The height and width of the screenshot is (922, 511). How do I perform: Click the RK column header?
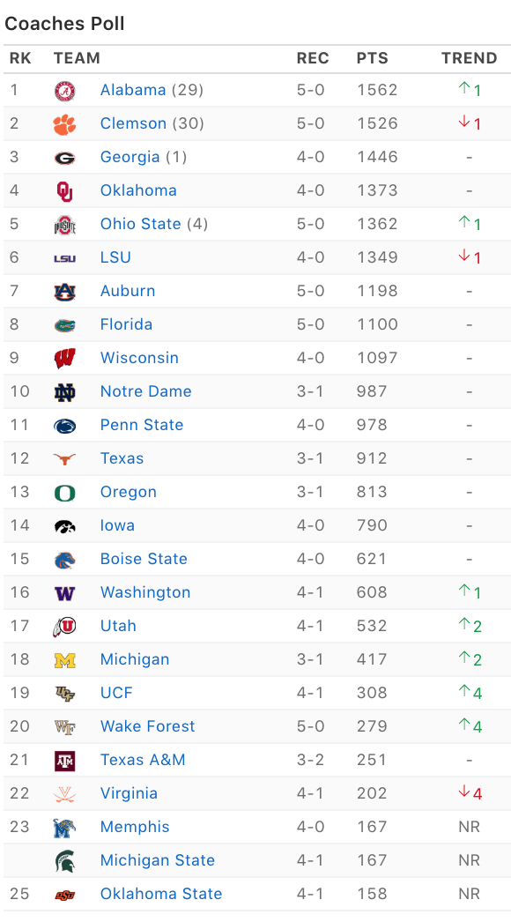[20, 58]
